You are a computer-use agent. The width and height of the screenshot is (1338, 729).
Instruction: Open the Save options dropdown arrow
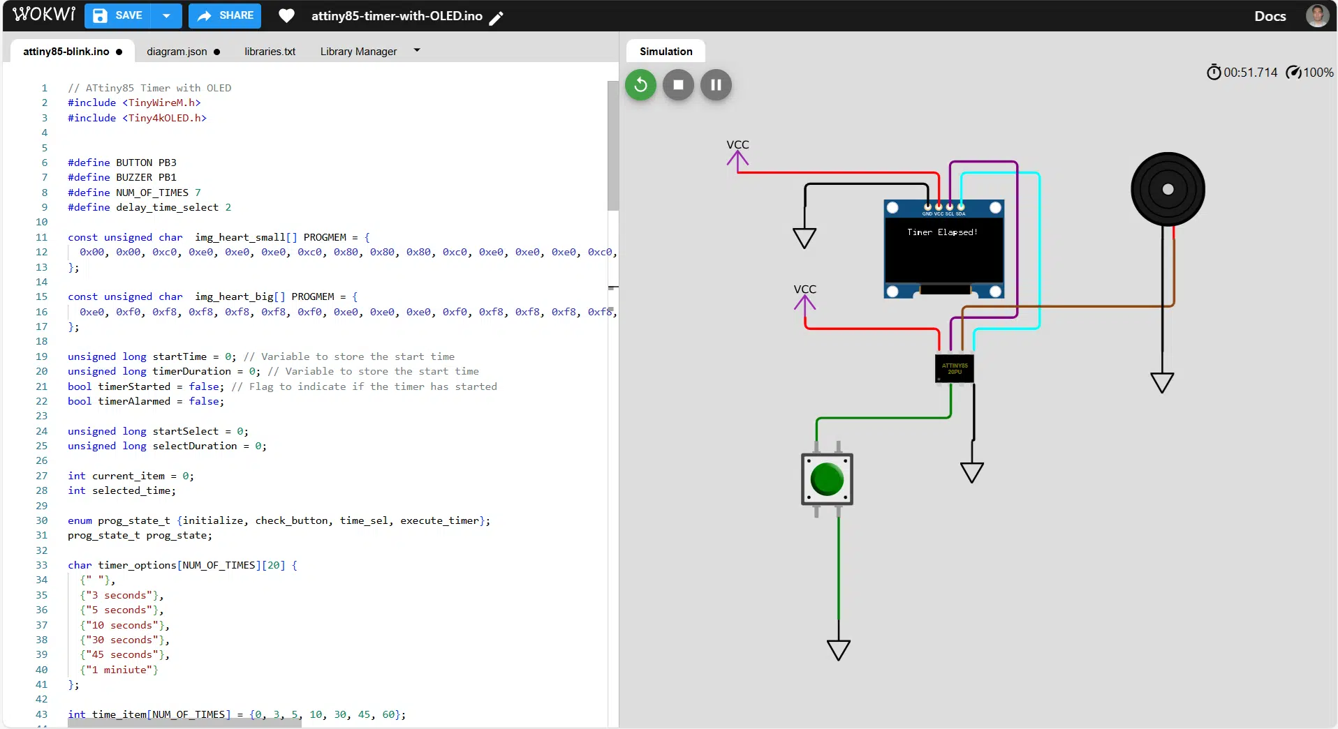click(x=166, y=15)
